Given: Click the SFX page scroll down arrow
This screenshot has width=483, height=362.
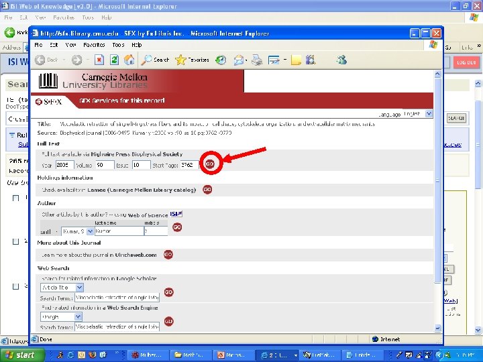Looking at the screenshot, I should [x=437, y=328].
